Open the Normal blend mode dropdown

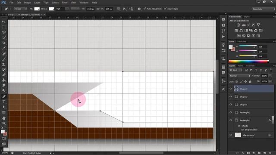240,76
